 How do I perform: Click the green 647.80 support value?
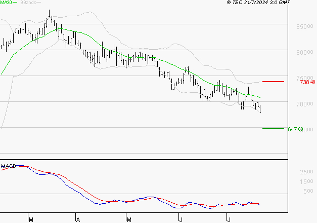click(x=295, y=129)
